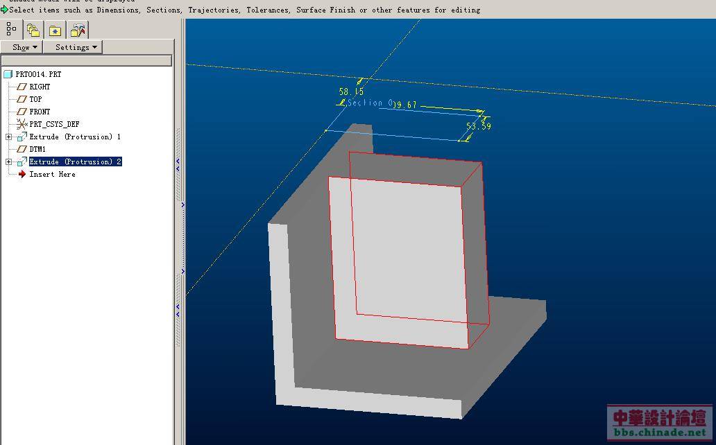Screen dimensions: 716x445
Task: Select the DTM1 datum plane
Action: pos(37,149)
